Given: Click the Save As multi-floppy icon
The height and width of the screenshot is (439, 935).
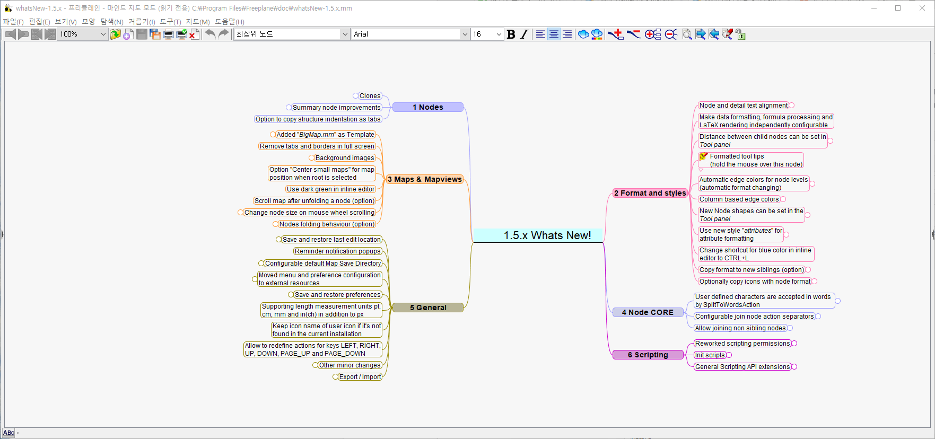Looking at the screenshot, I should click(x=155, y=34).
